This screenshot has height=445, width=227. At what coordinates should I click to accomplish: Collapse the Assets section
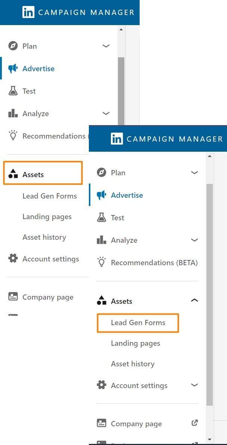(x=194, y=300)
